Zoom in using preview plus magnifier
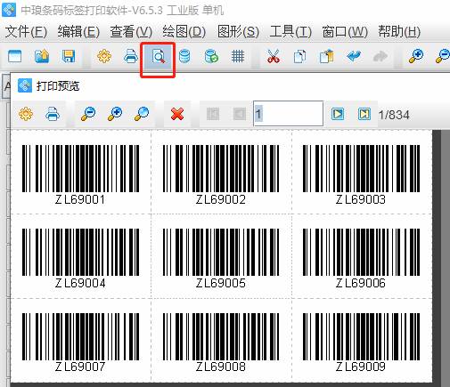The width and height of the screenshot is (450, 387). (x=115, y=114)
